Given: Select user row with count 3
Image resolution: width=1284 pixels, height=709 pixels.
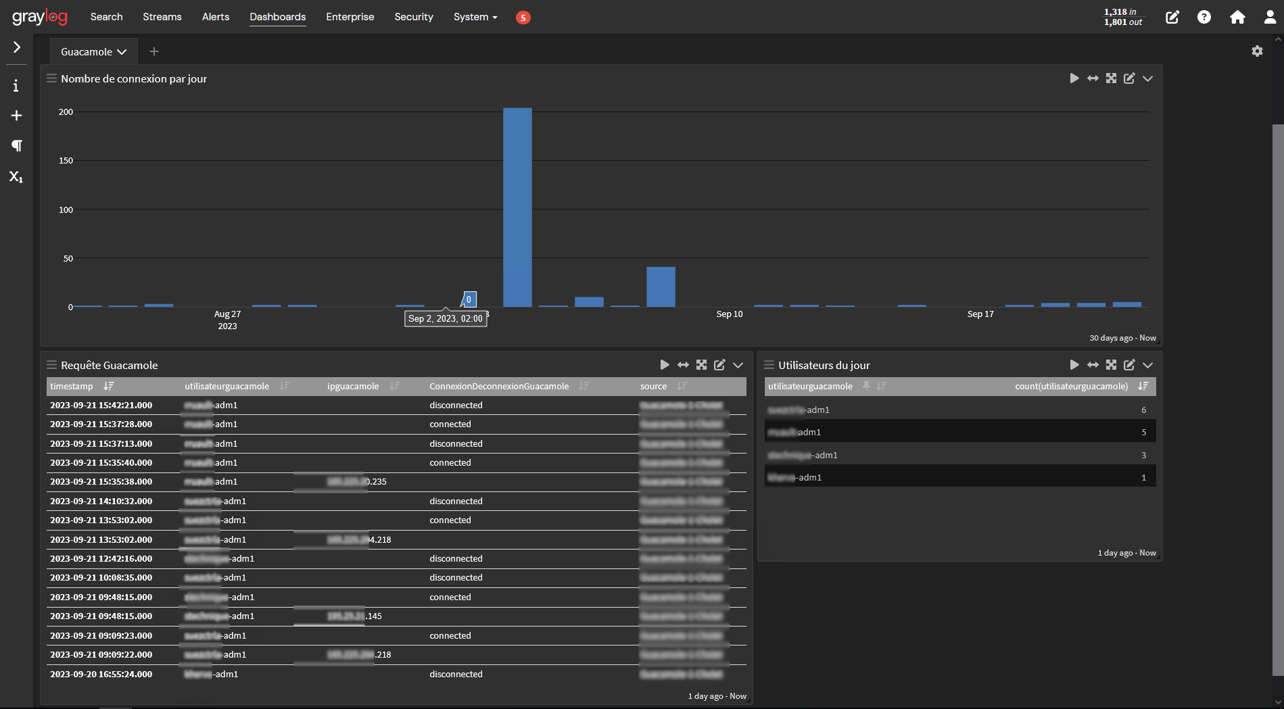Looking at the screenshot, I should coord(960,456).
